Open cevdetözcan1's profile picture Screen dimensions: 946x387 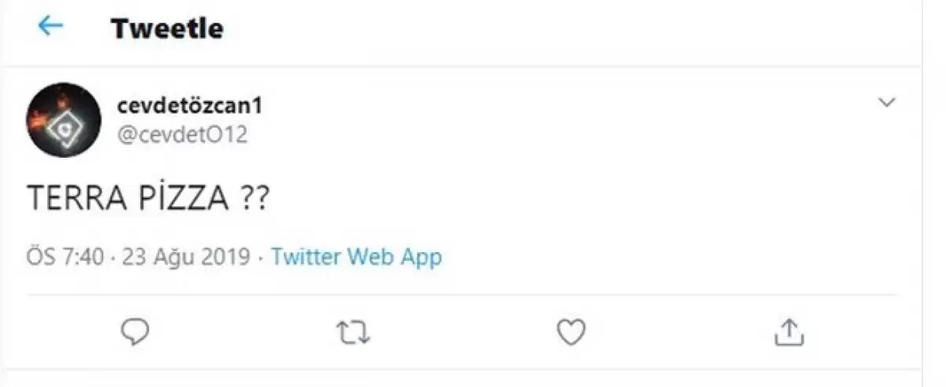click(64, 120)
